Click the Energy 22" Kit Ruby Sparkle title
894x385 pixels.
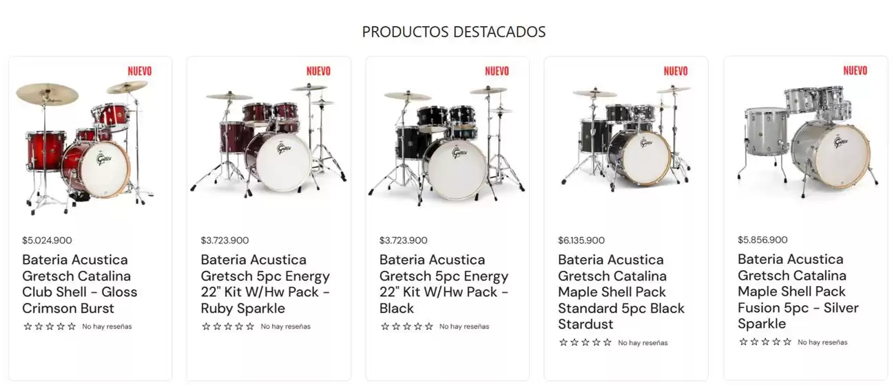[x=265, y=284]
